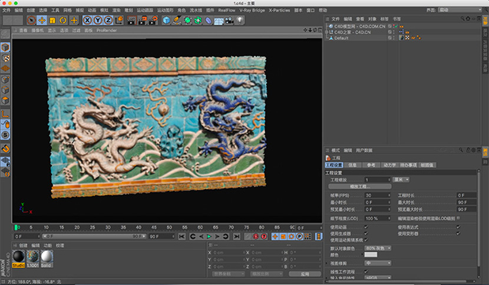Click the 缩放工程 button
This screenshot has width=489, height=285.
coord(360,186)
